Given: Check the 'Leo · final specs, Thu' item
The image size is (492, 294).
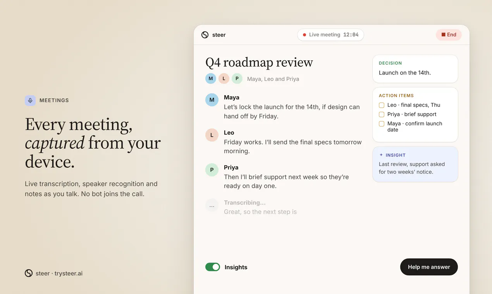Looking at the screenshot, I should (x=382, y=105).
